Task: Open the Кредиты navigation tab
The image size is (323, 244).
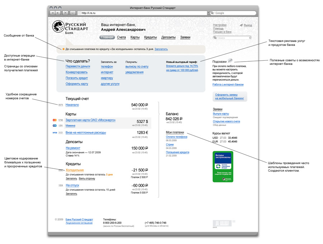Action: click(x=150, y=37)
